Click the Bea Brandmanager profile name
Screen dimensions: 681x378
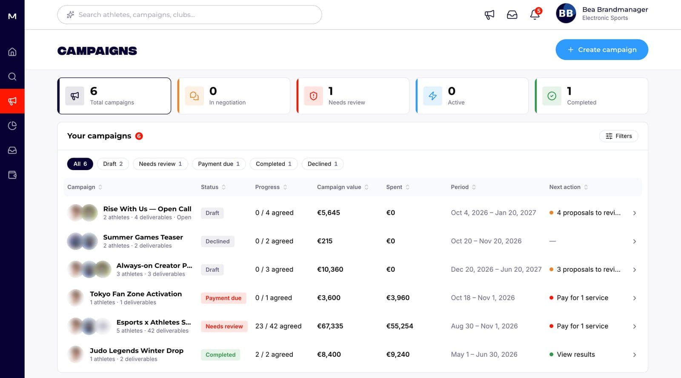click(615, 9)
